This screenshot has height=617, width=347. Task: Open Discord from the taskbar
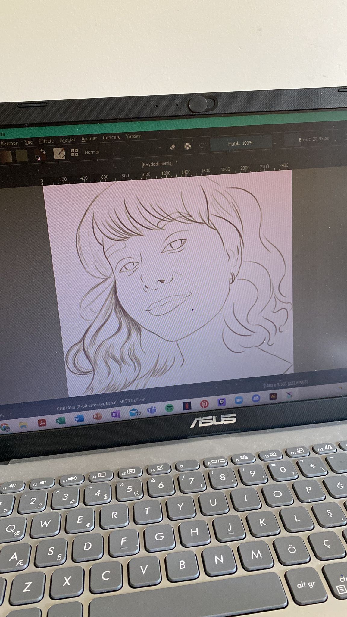[256, 398]
